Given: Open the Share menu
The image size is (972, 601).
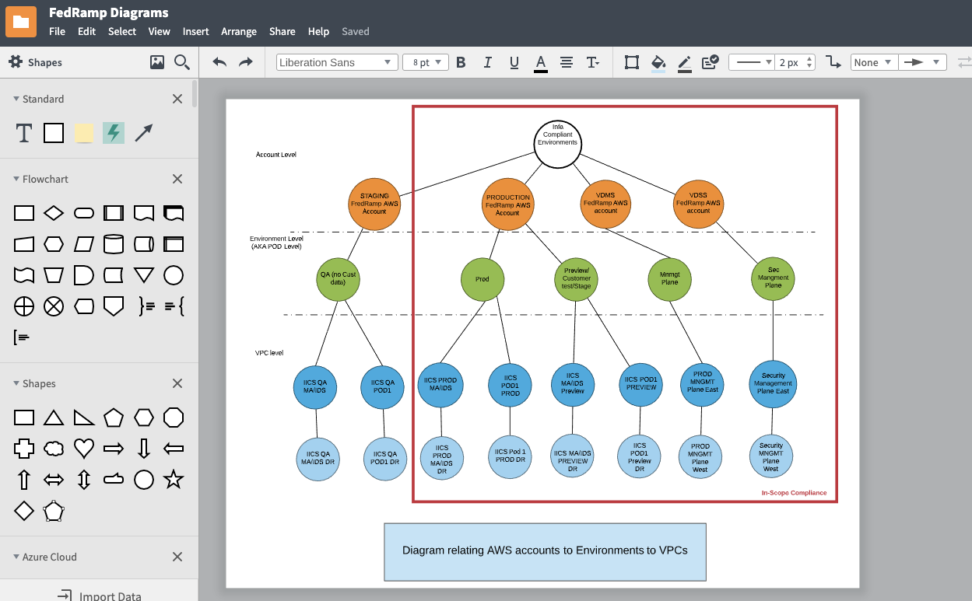Looking at the screenshot, I should (282, 32).
